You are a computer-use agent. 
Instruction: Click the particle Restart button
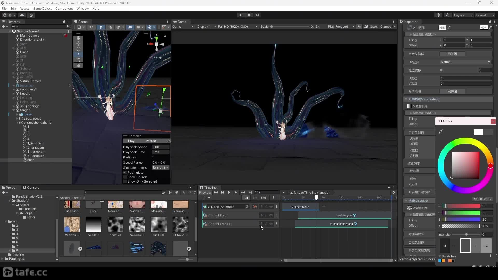pyautogui.click(x=151, y=141)
